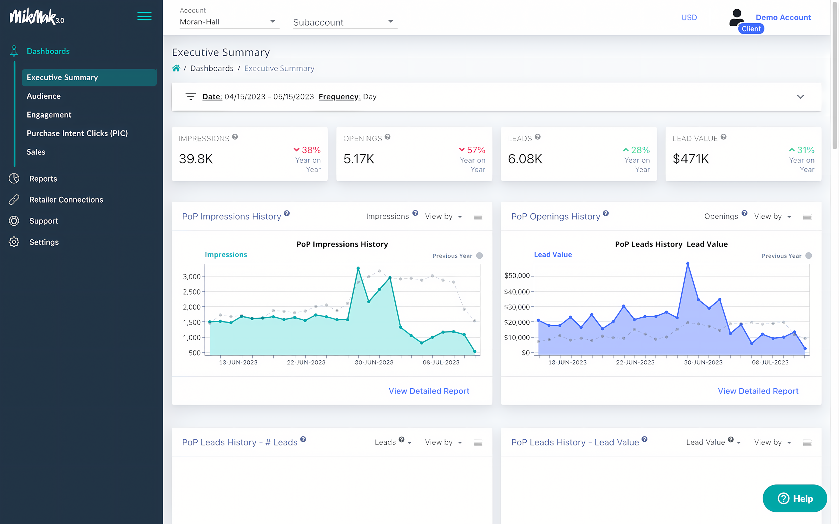
Task: Open Support from the sidebar icon
Action: [14, 221]
